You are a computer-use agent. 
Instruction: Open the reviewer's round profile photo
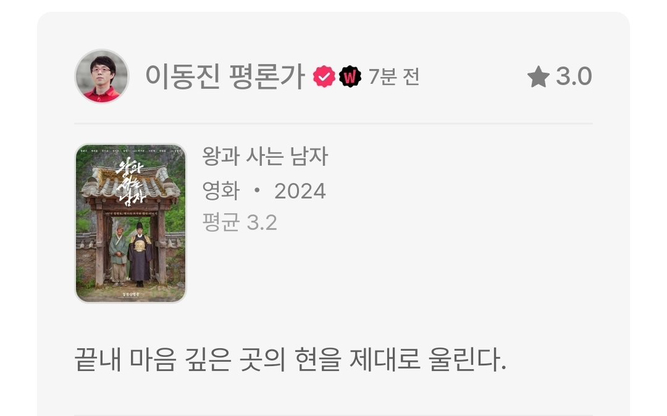coord(102,77)
